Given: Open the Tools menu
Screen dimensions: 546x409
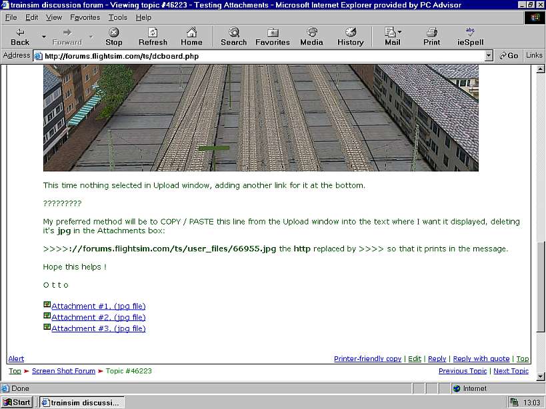Looking at the screenshot, I should click(117, 17).
